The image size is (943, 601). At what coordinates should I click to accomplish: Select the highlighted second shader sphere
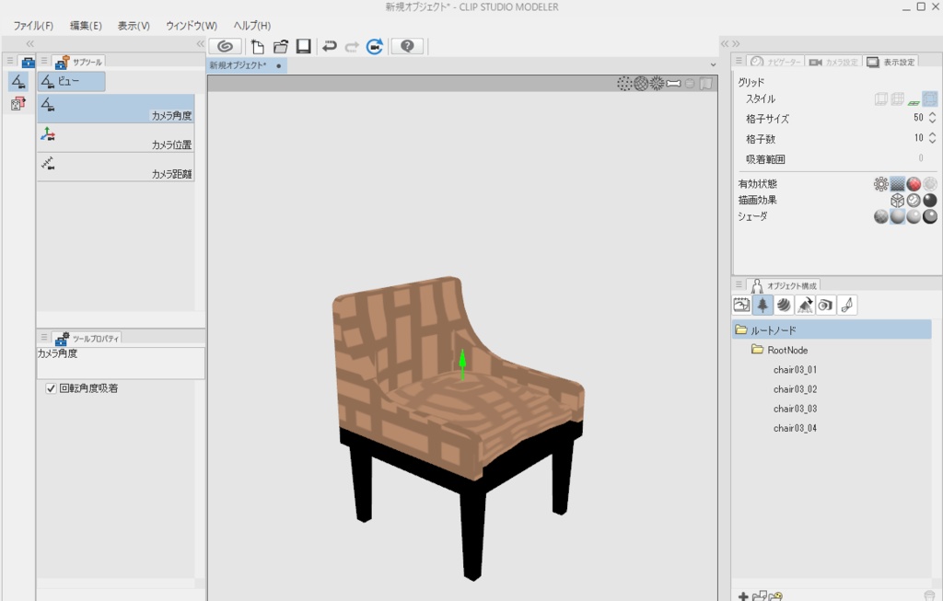tap(897, 216)
